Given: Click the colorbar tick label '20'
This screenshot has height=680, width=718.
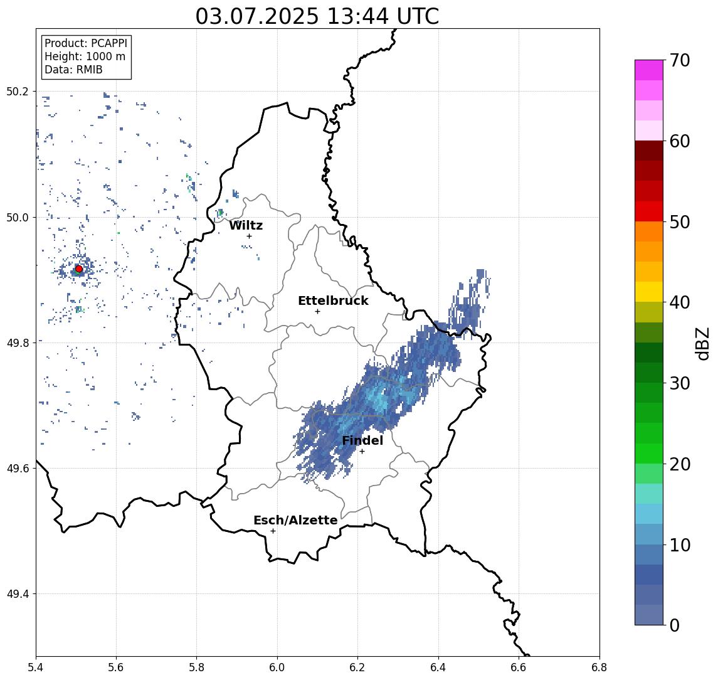Looking at the screenshot, I should (680, 464).
